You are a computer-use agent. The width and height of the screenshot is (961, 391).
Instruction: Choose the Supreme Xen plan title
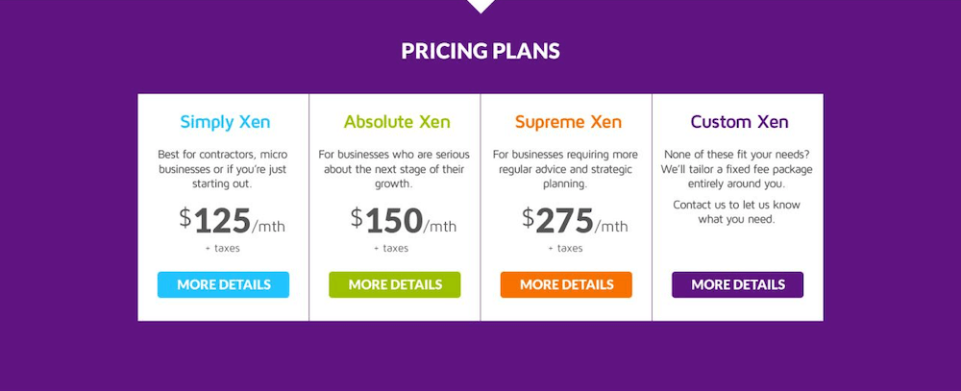click(x=568, y=122)
